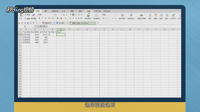Toggle Bold formatting
The image size is (200, 112).
40,18
